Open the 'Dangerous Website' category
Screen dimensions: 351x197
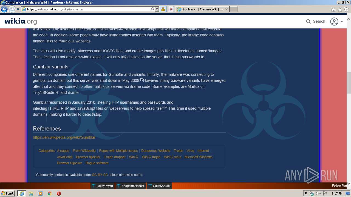156,151
